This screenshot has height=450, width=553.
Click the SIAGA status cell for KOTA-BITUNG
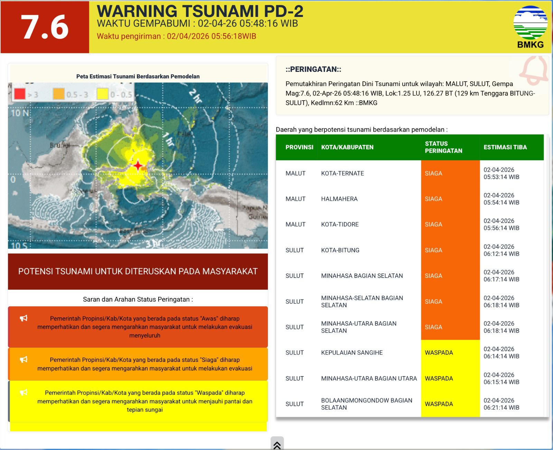tap(433, 250)
